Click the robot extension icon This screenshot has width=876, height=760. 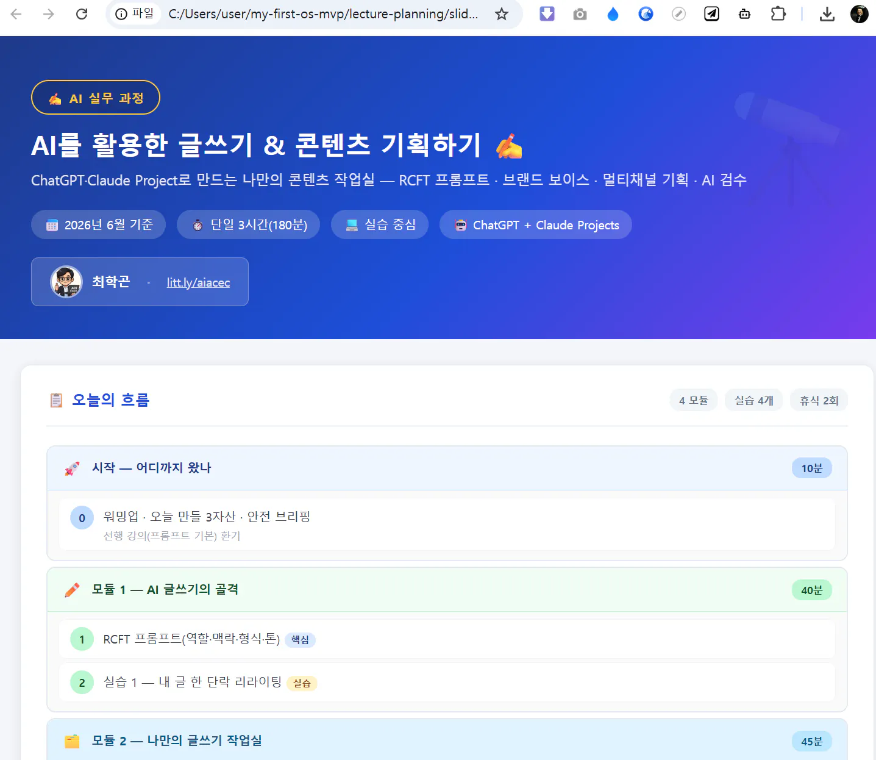(745, 13)
